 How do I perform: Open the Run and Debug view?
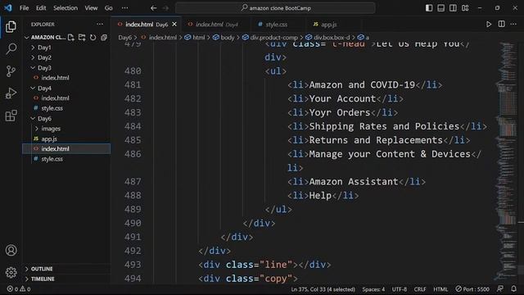[11, 93]
